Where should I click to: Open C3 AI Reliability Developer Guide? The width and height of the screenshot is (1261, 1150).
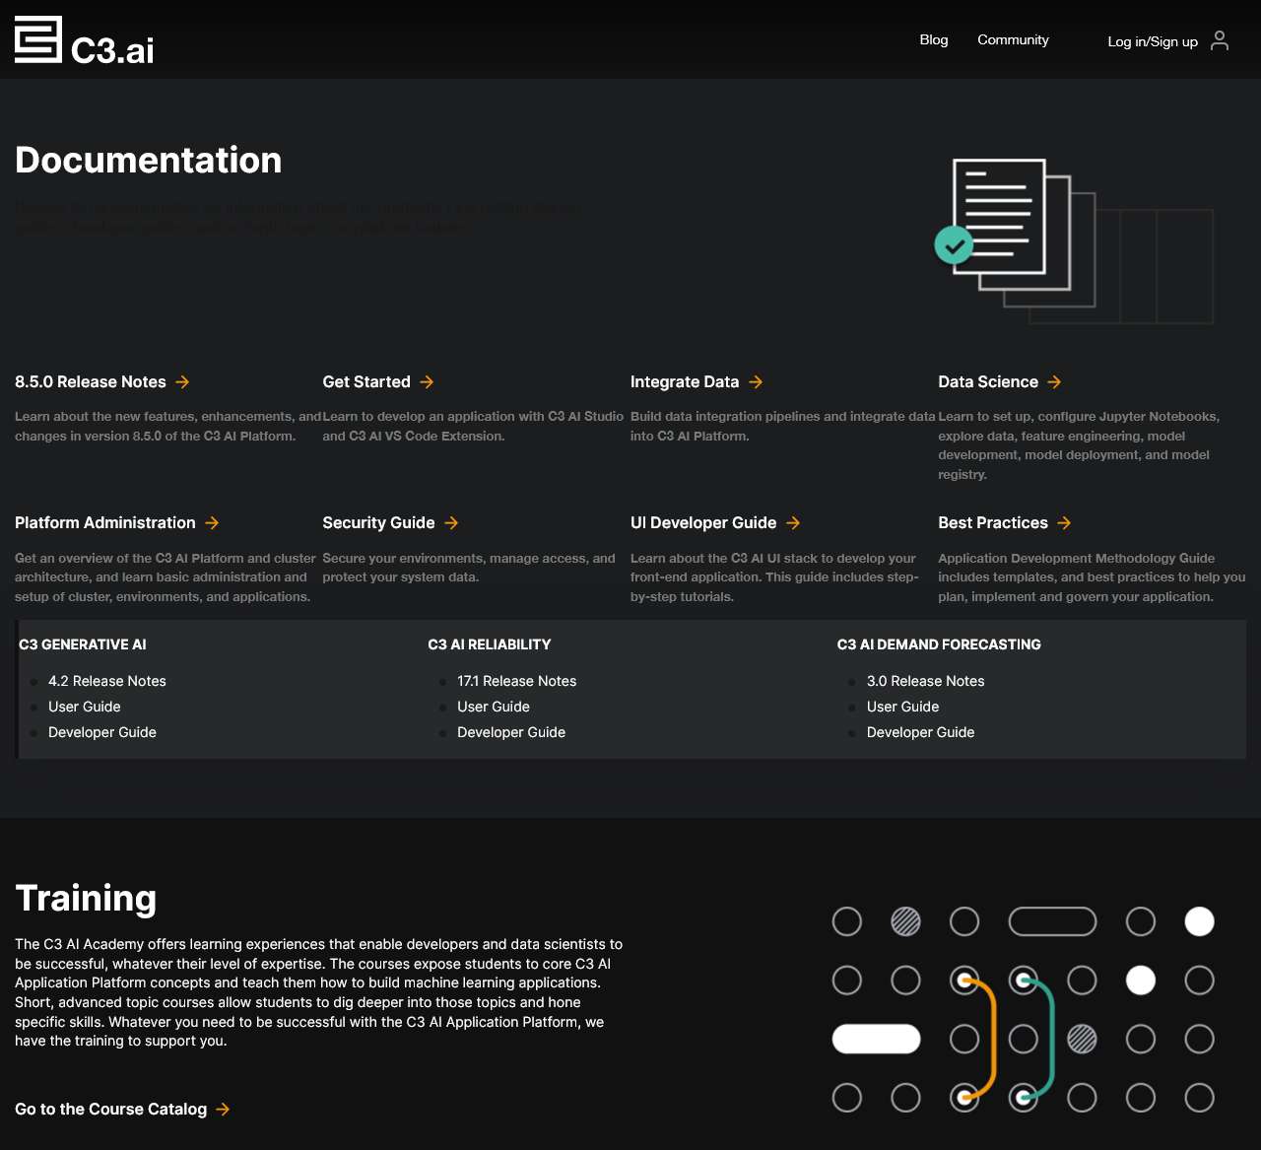pos(511,732)
